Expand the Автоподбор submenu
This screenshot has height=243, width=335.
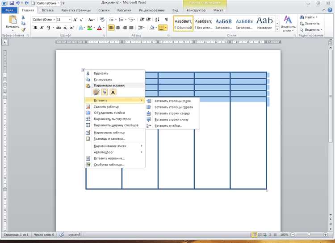coord(115,152)
